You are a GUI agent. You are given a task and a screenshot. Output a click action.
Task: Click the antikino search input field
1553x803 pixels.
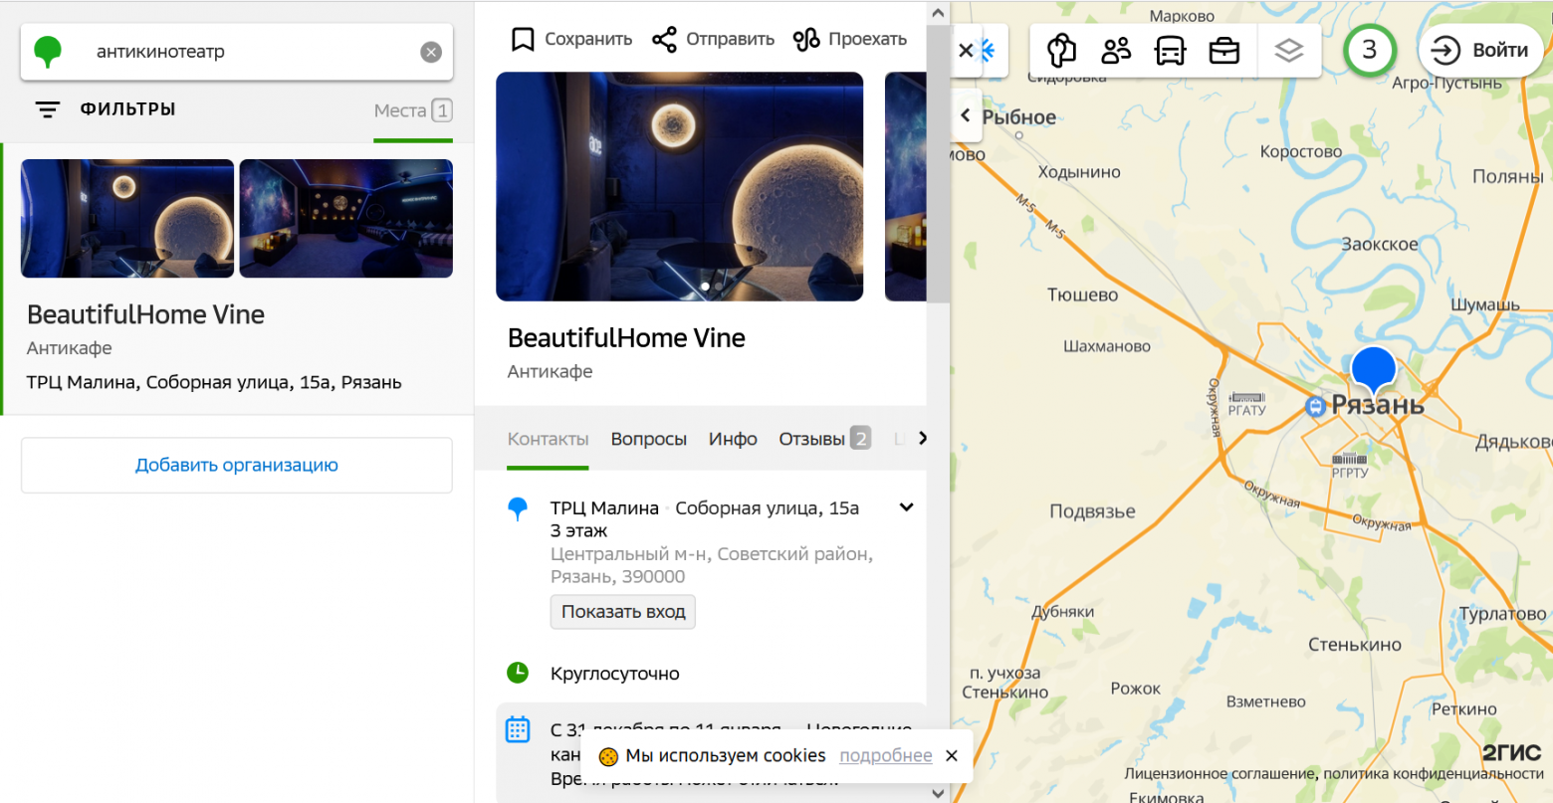click(x=249, y=52)
